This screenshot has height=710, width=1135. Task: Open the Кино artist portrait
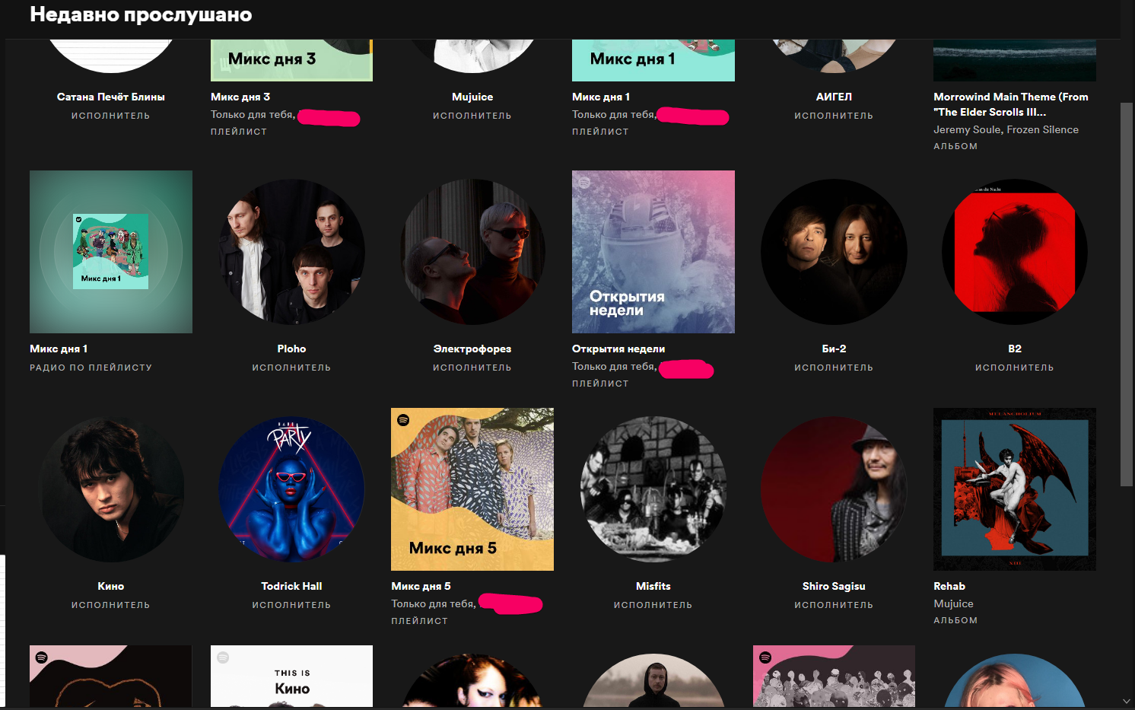[111, 489]
